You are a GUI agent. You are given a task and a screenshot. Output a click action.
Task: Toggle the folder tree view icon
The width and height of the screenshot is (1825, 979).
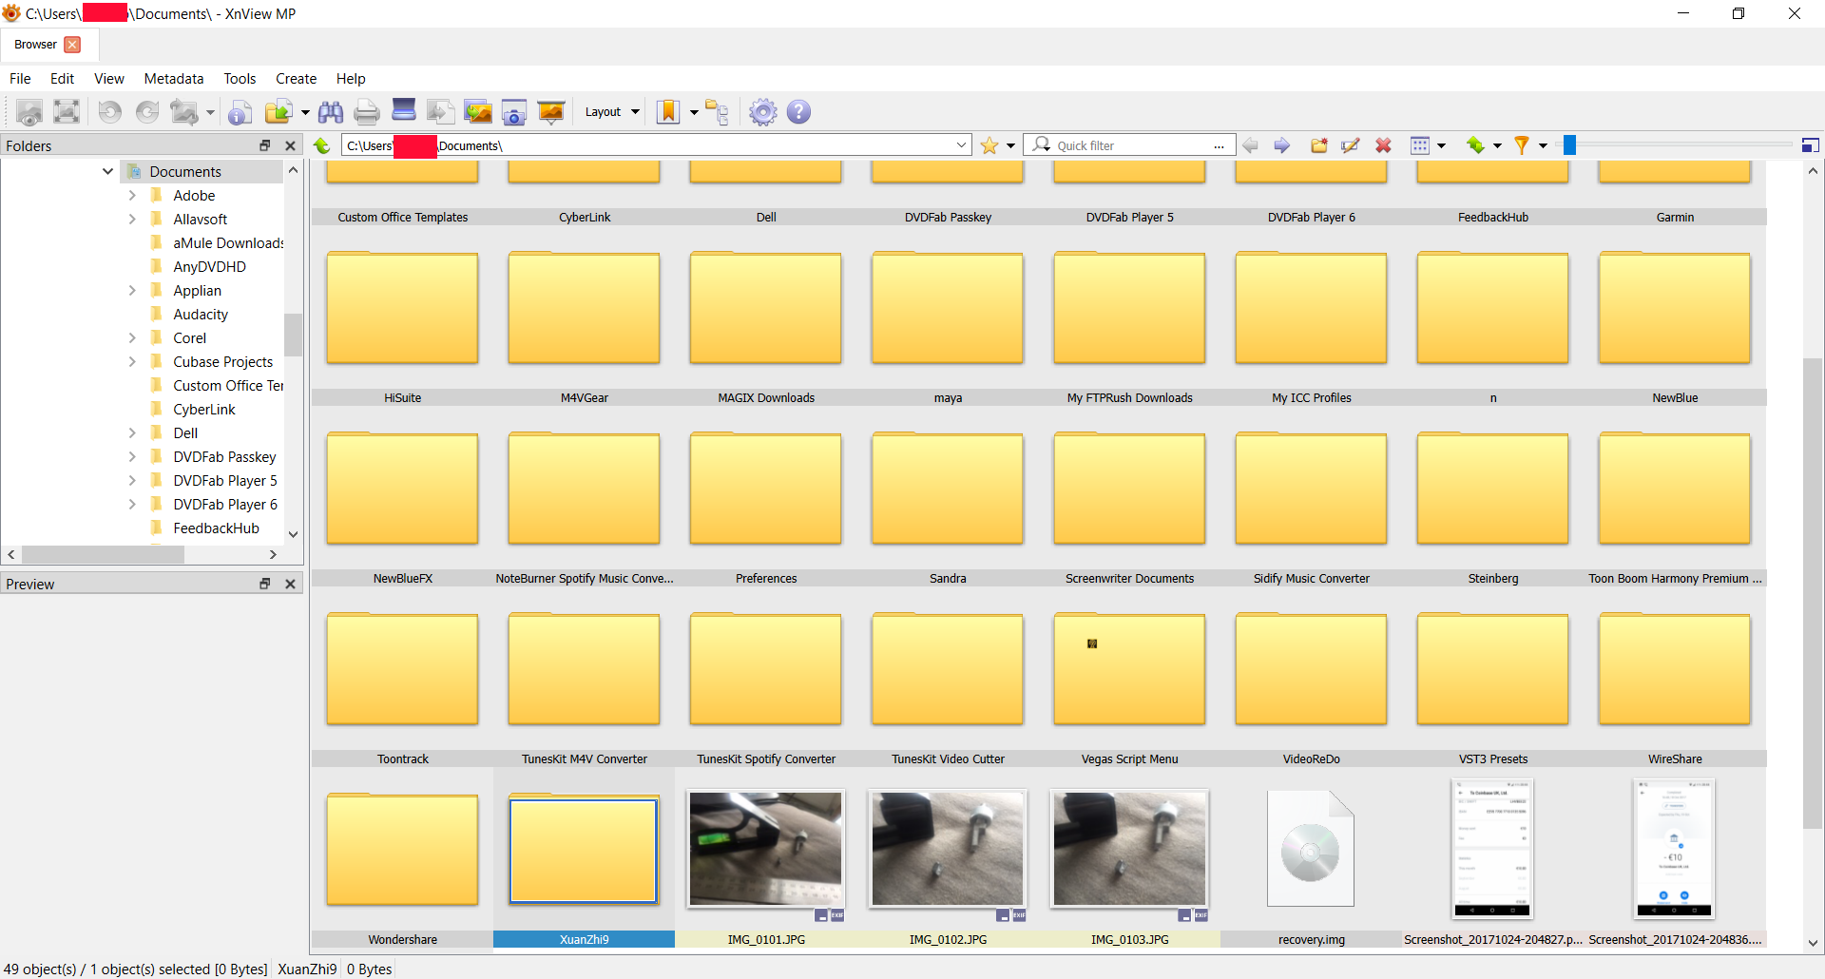click(718, 112)
